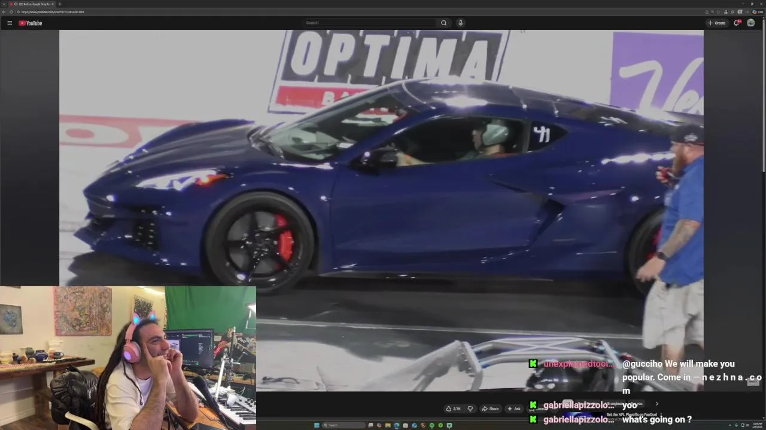
Task: Open the YouTube notifications bell
Action: coord(737,23)
